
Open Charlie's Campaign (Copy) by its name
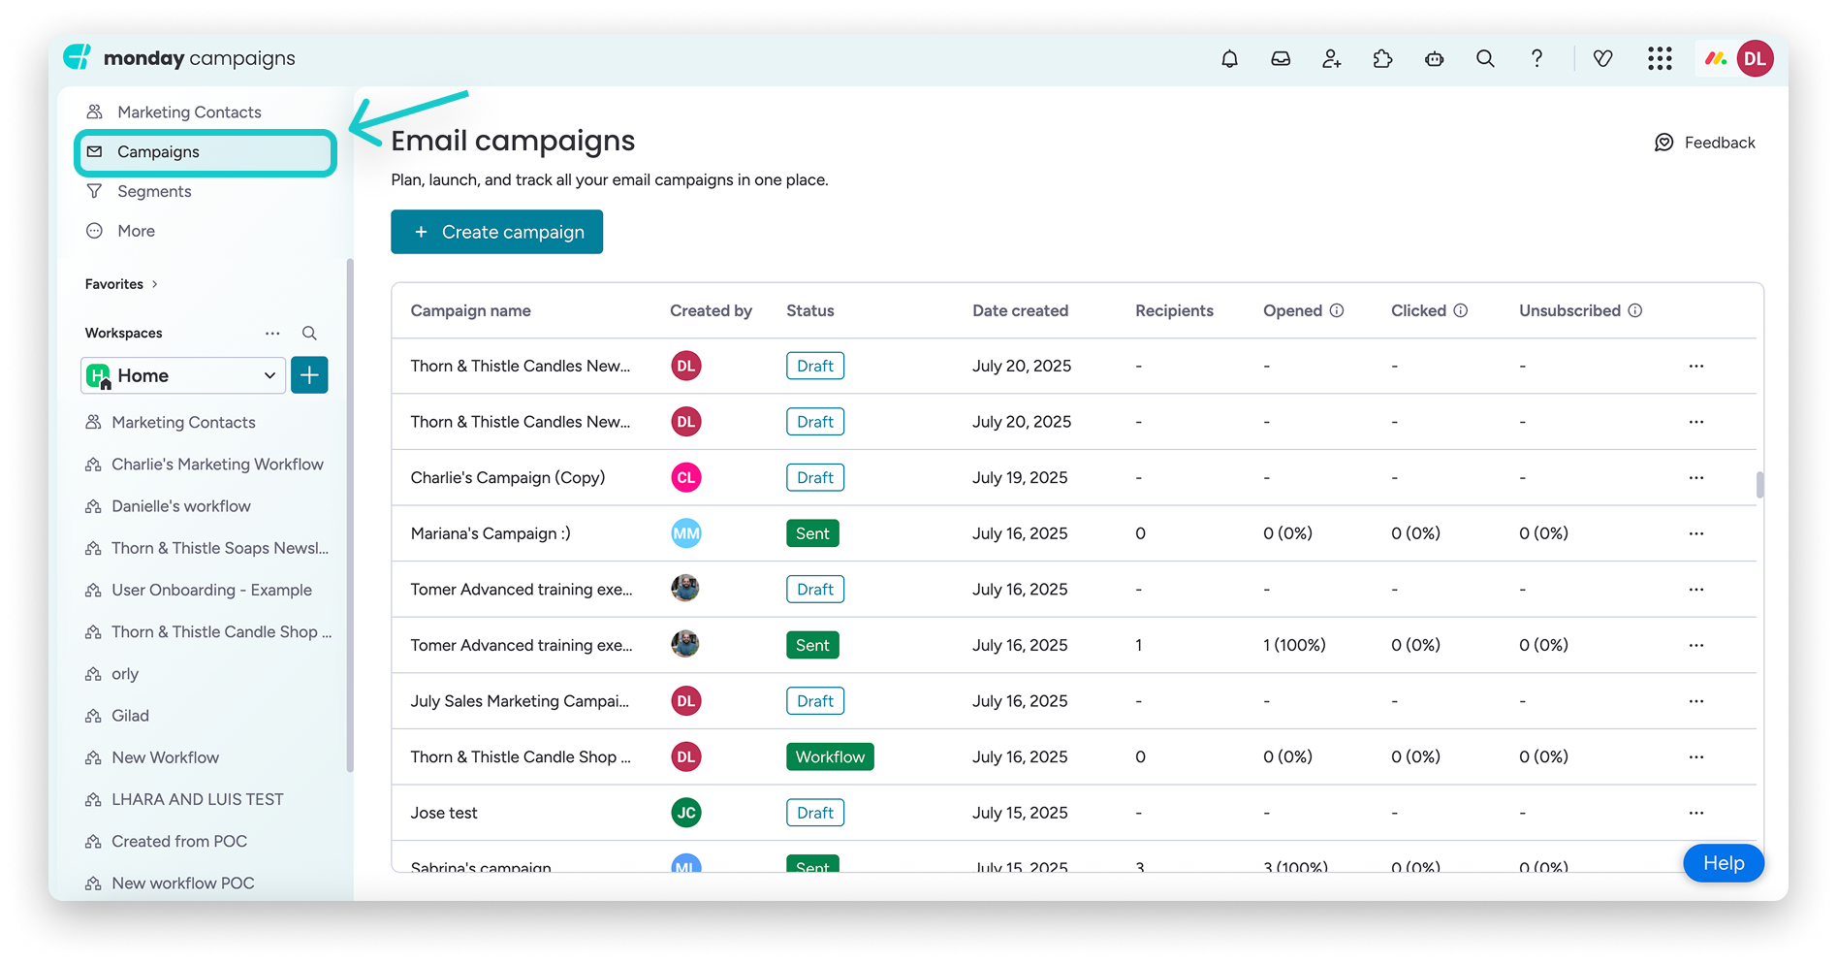[508, 478]
